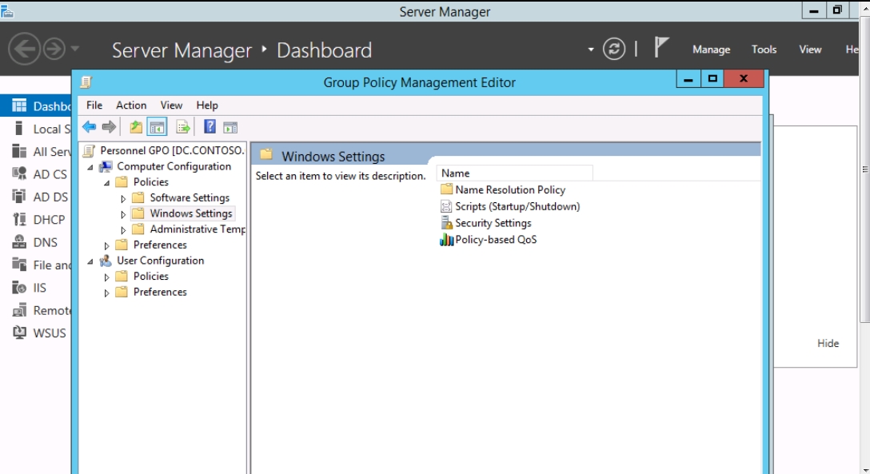
Task: Open Server Manager View menu
Action: (x=810, y=50)
